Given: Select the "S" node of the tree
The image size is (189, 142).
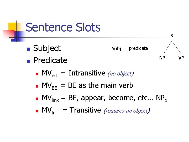Looking at the screenshot, I should 171,35.
